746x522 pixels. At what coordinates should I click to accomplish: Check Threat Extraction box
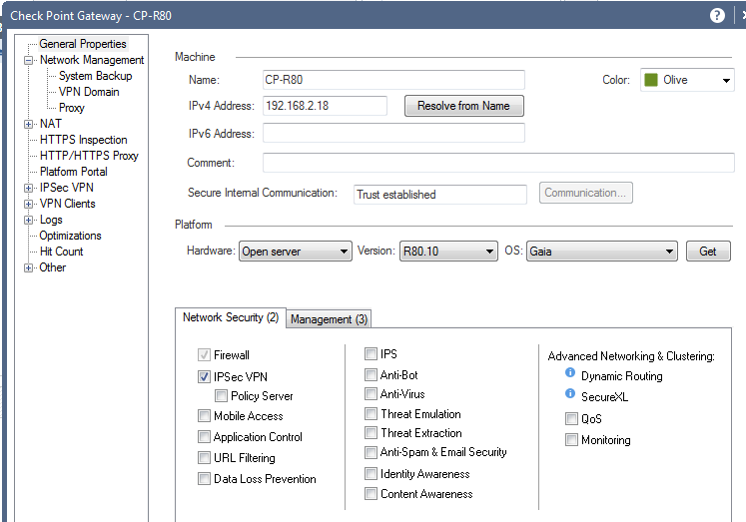tap(371, 433)
